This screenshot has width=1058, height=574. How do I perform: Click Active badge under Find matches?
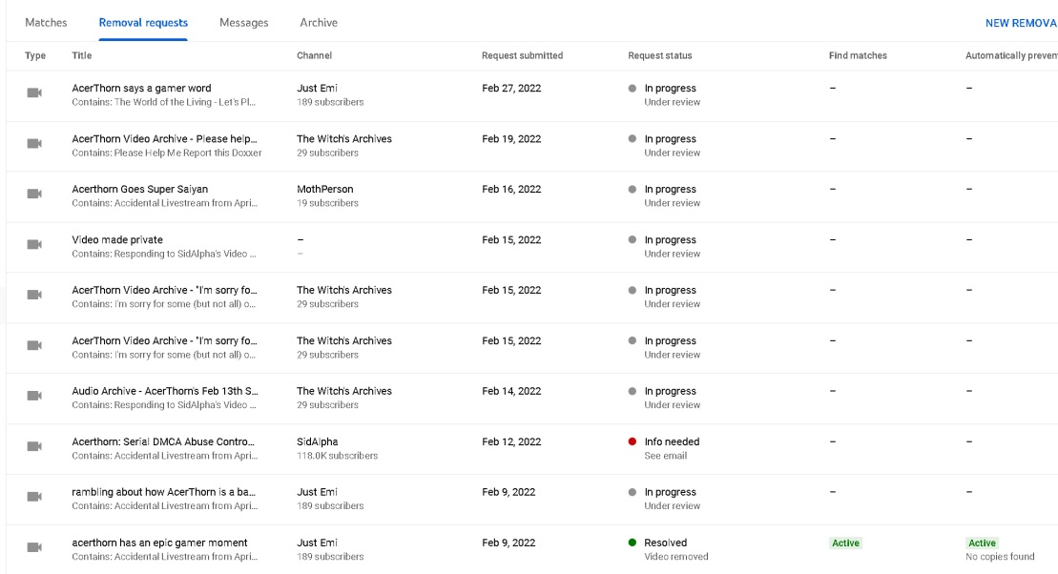point(845,543)
